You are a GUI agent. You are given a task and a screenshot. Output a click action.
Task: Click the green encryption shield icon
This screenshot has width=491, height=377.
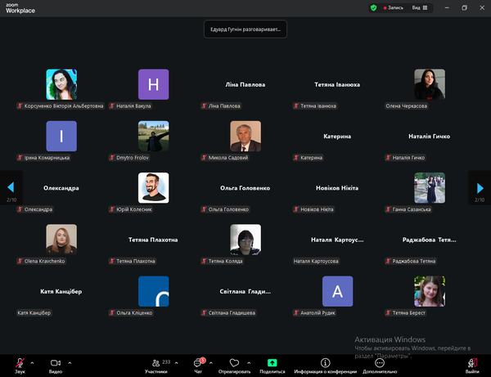(x=374, y=7)
